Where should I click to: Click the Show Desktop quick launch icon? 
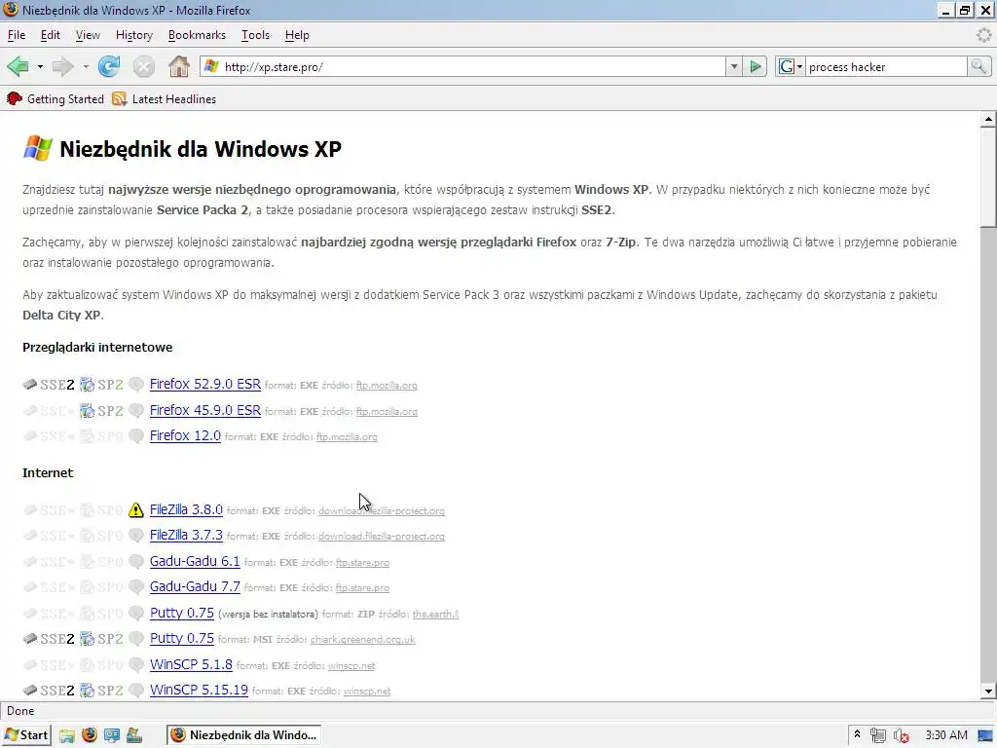tap(112, 735)
